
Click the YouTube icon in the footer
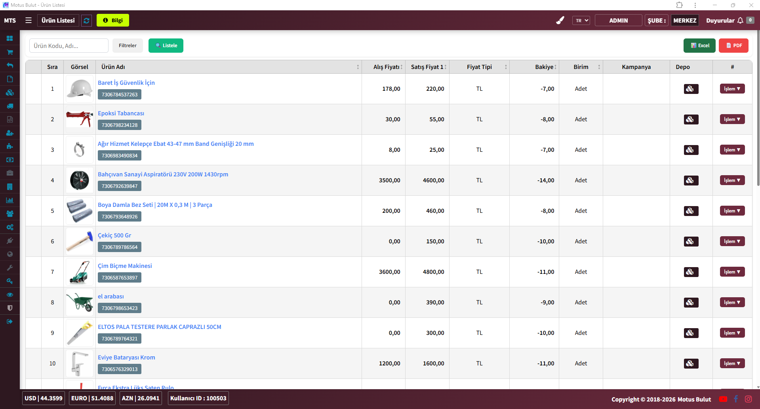(x=723, y=399)
